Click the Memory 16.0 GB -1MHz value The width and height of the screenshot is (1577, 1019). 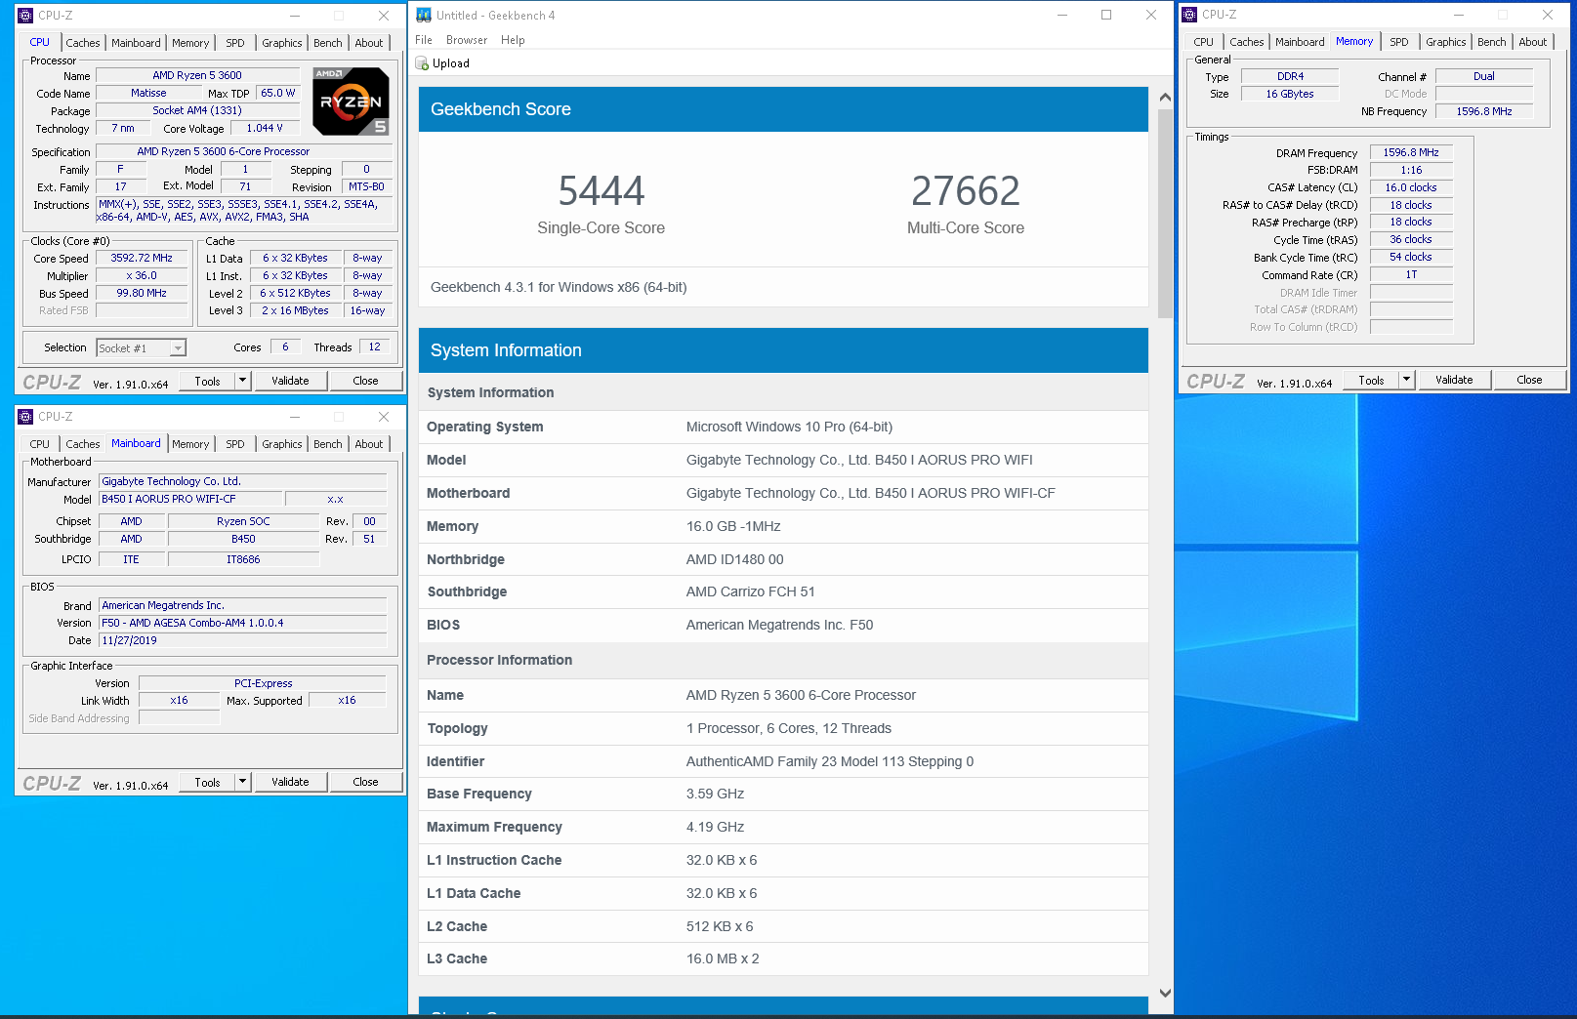pos(733,526)
